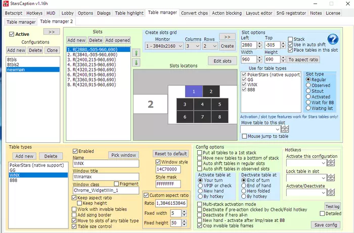
Task: Click the StarsCaption app icon in title bar
Action: (6, 4)
